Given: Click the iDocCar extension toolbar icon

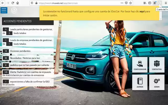Looking at the screenshot, I should (160, 3).
